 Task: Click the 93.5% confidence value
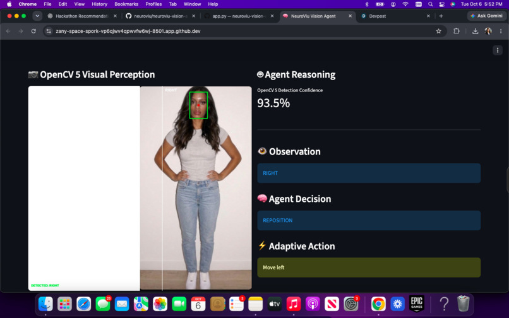[x=273, y=103]
